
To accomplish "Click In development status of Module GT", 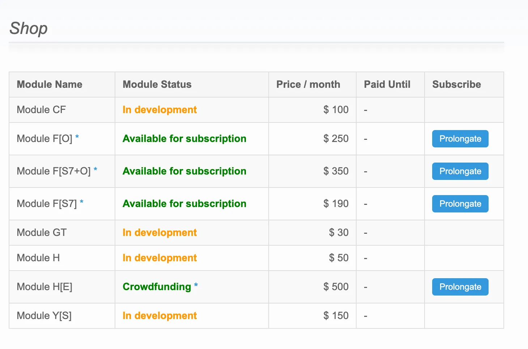I will (x=159, y=233).
